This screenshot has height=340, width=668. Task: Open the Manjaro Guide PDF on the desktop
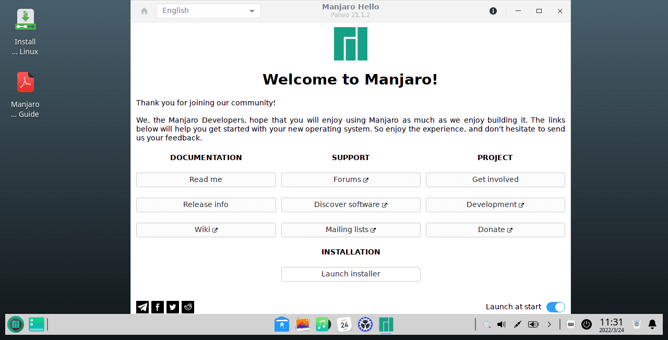pyautogui.click(x=25, y=82)
